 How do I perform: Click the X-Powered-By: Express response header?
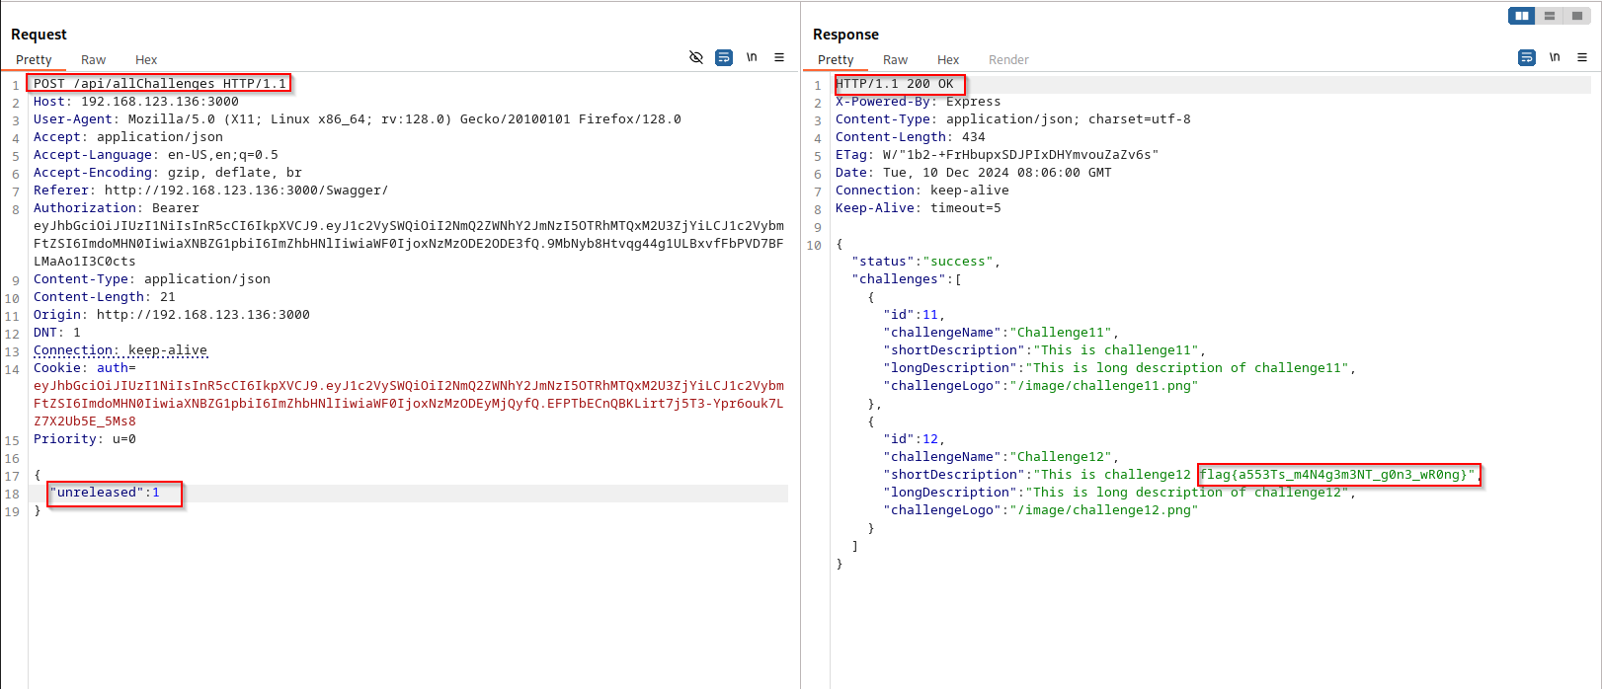coord(918,102)
